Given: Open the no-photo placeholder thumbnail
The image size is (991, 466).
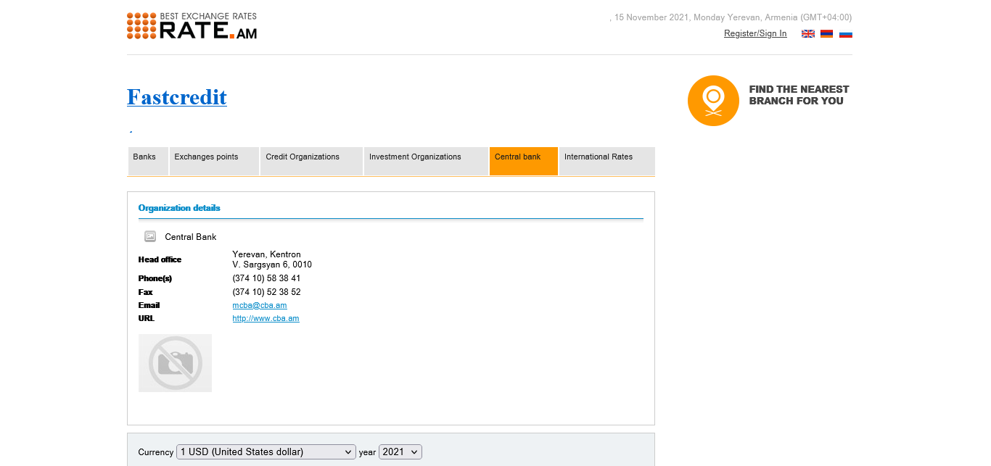Looking at the screenshot, I should (x=175, y=363).
